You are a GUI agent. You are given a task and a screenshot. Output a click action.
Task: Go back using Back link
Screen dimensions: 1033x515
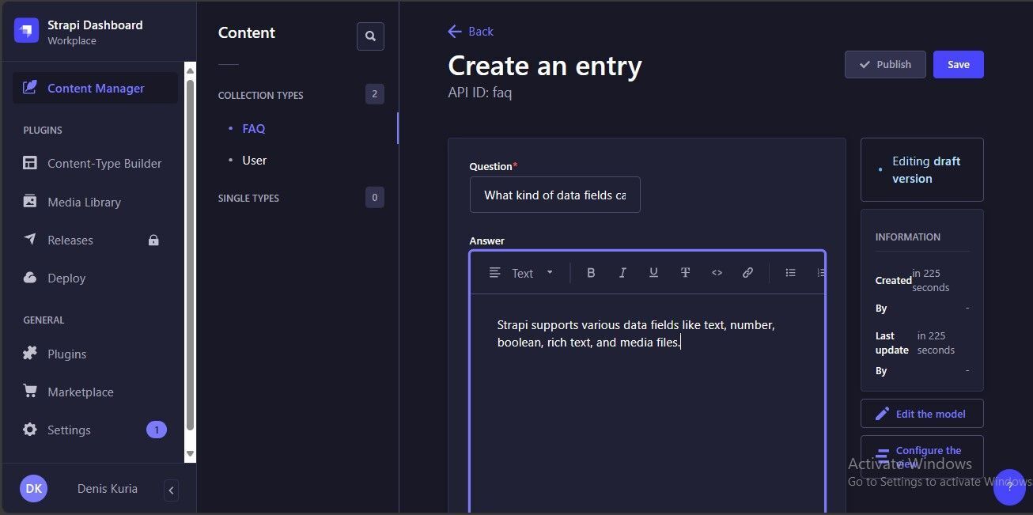point(471,32)
